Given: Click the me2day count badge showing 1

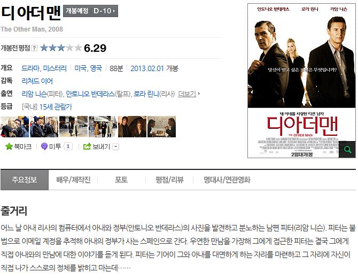Looking at the screenshot, I should click(68, 146).
